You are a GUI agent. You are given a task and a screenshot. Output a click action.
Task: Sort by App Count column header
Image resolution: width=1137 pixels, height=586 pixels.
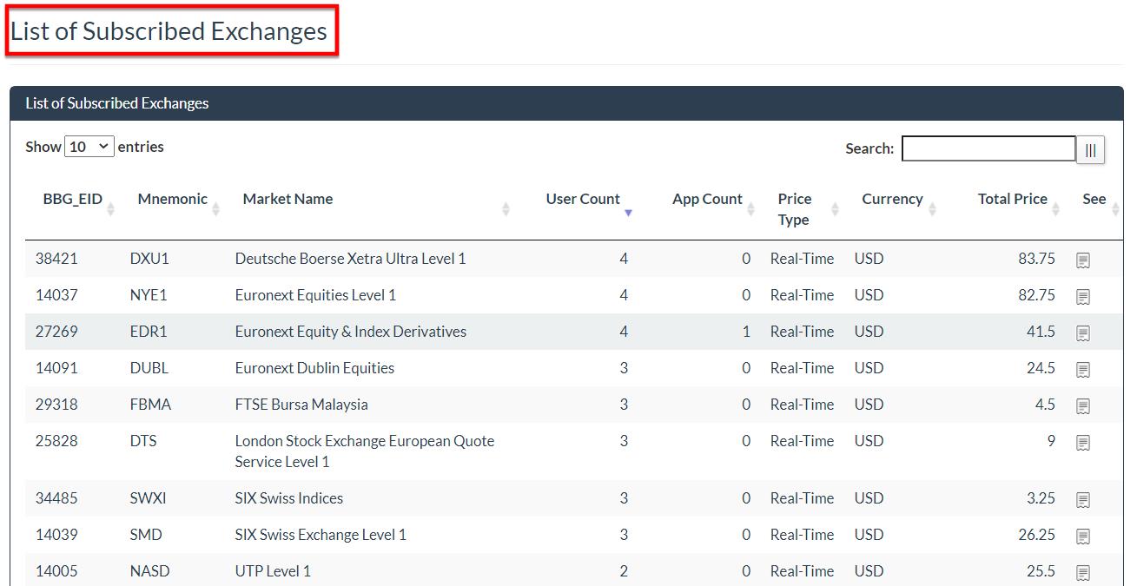(x=707, y=200)
